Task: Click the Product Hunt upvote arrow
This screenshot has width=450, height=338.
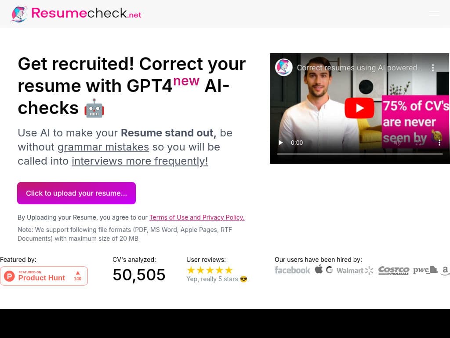Action: 78,273
